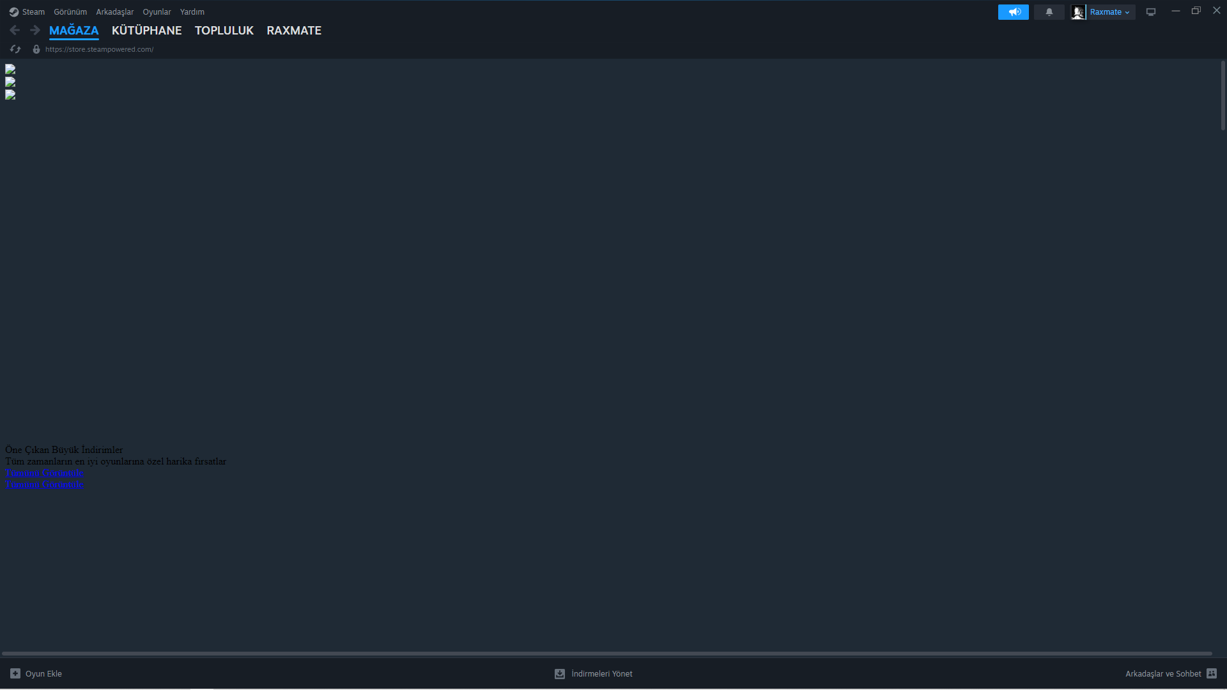Click the downloads icon in bottom bar
Screen dimensions: 1227x690
(x=560, y=673)
